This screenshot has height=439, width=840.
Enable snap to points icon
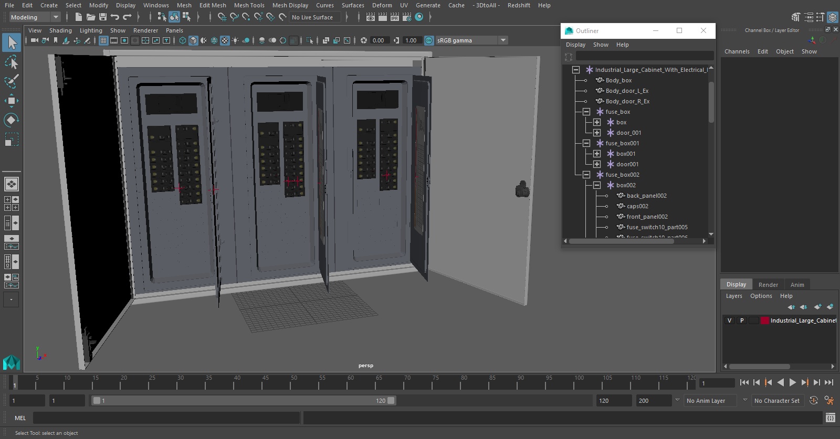click(x=246, y=17)
